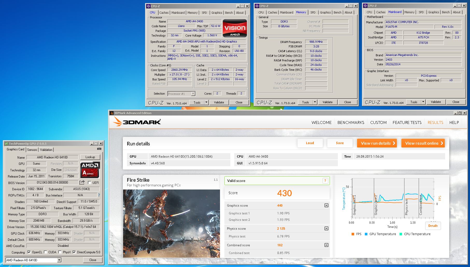The width and height of the screenshot is (470, 267).
Task: Click the GPU-Z title bar app icon
Action: pyautogui.click(x=6, y=144)
